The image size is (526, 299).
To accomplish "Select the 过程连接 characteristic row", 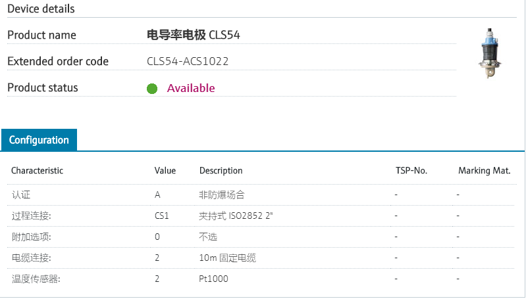I will (x=31, y=216).
